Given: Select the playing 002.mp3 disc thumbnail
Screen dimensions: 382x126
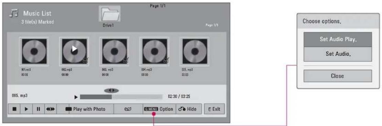Looking at the screenshot, I should pos(74,51).
